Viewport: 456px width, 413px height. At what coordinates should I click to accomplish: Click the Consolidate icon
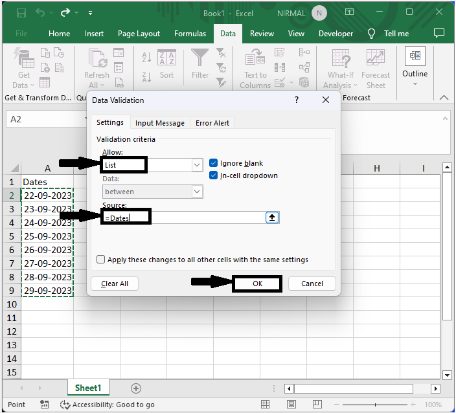[304, 52]
